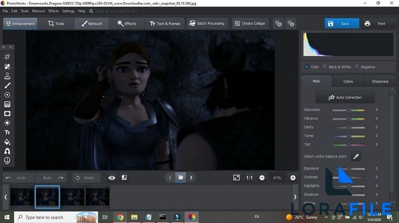Click the search magnifier in menu bar

tap(91, 11)
